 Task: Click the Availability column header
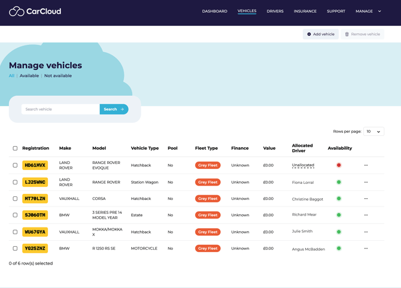[x=340, y=148]
